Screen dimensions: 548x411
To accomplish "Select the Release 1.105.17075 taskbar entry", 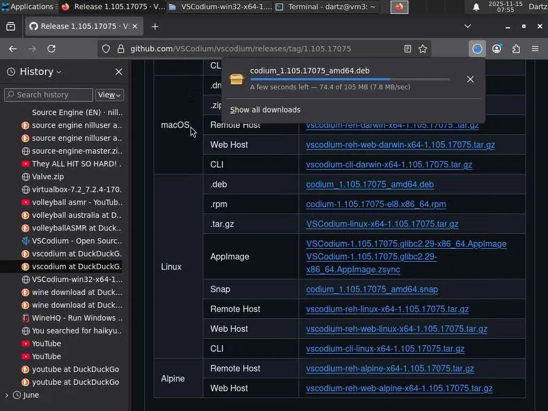I will pos(113,6).
